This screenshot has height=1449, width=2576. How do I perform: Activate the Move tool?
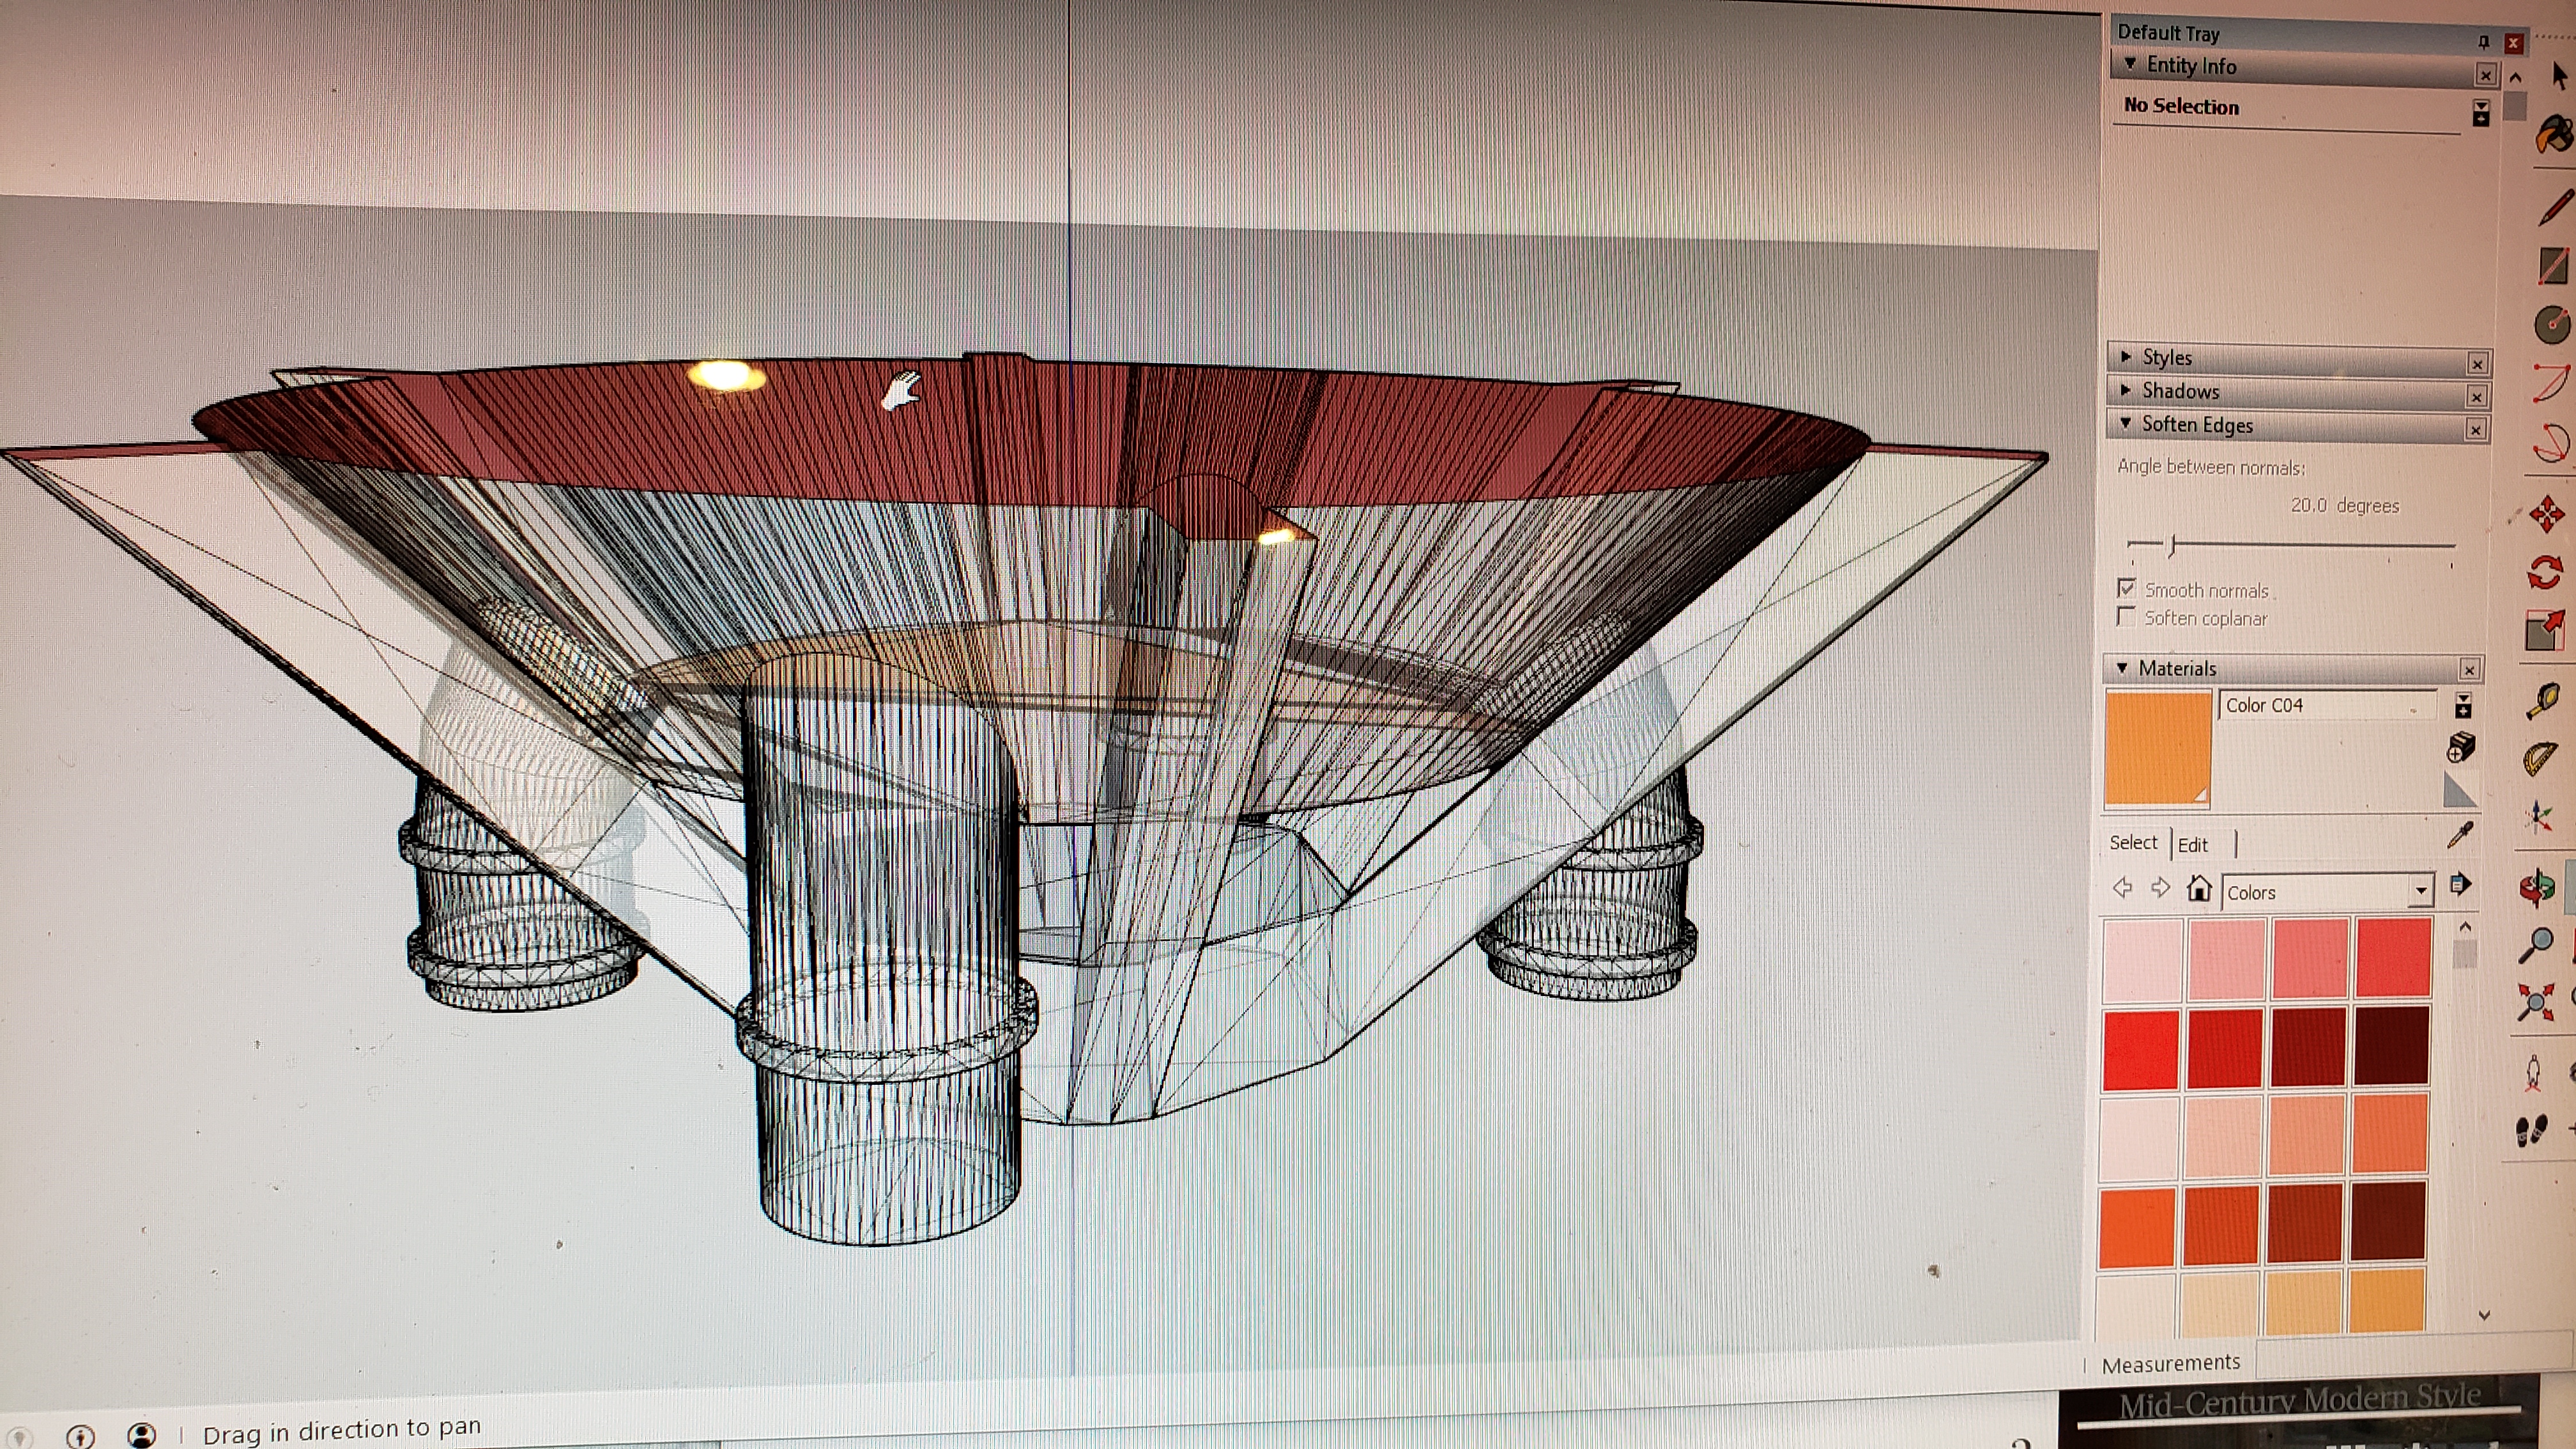2546,514
